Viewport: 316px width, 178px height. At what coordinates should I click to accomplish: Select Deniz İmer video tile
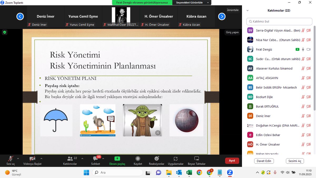tap(45, 17)
